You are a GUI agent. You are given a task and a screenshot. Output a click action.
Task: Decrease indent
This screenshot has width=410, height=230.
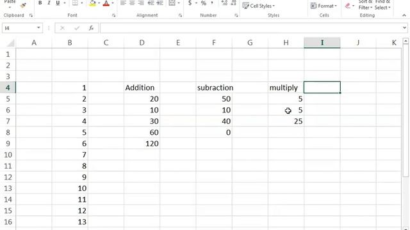tap(151, 3)
